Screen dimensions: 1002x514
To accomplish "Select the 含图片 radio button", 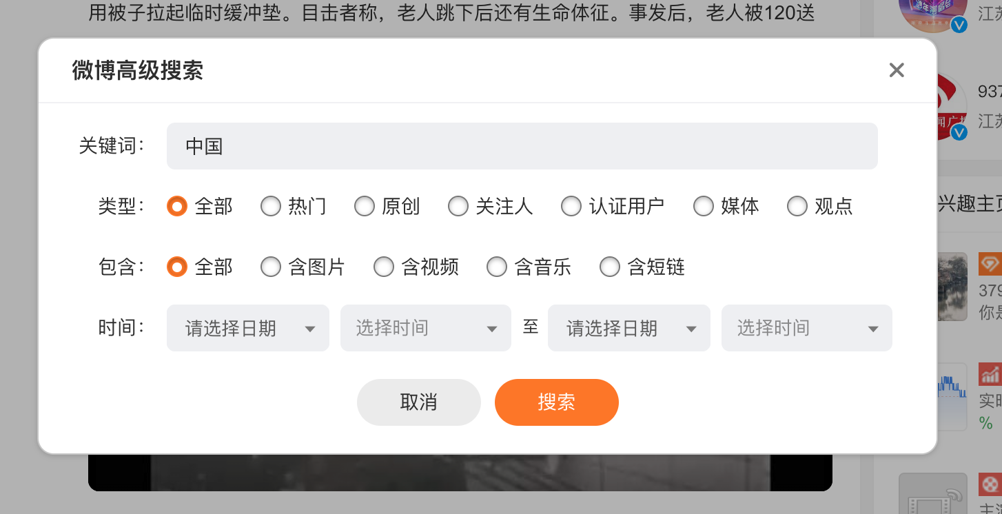I will tap(271, 267).
